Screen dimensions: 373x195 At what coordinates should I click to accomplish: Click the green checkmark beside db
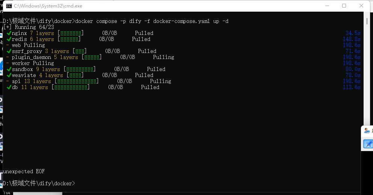pyautogui.click(x=9, y=87)
